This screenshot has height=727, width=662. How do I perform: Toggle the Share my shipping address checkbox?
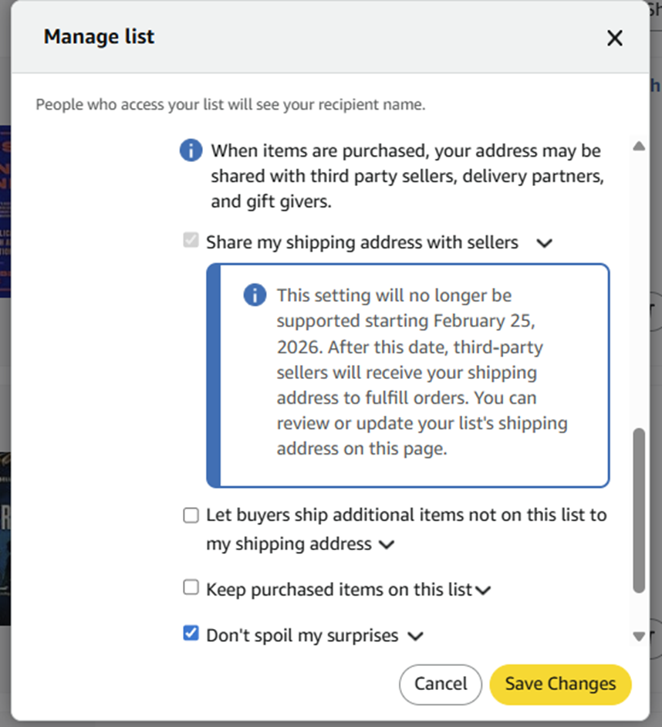(x=191, y=242)
